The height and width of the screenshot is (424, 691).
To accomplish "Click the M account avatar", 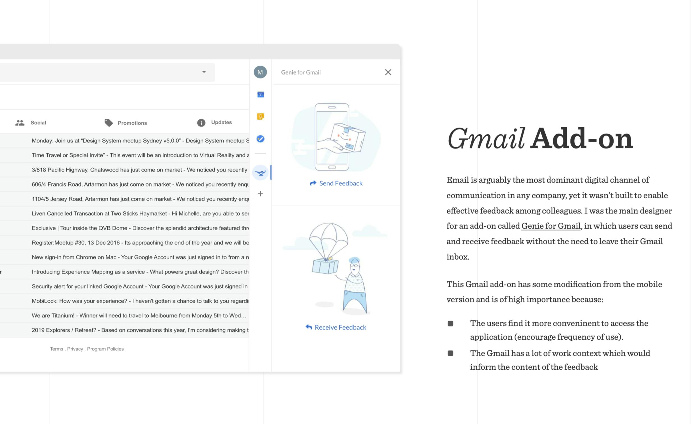I will 260,72.
